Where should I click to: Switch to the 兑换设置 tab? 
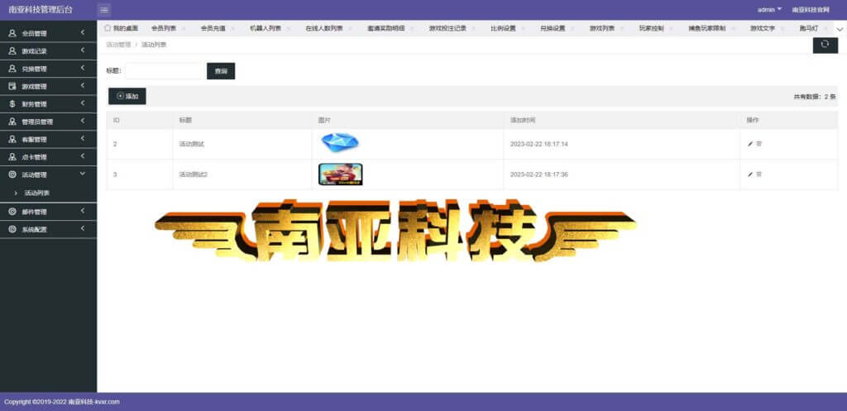click(553, 29)
